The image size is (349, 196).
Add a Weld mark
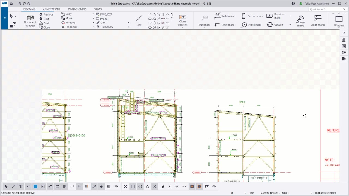(224, 16)
